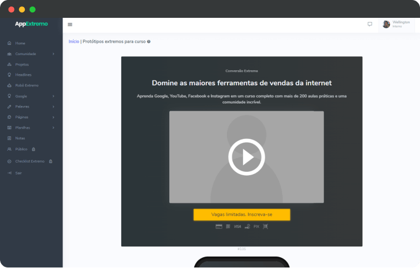Click the macOS yellow minimize button
The height and width of the screenshot is (268, 420).
click(22, 10)
